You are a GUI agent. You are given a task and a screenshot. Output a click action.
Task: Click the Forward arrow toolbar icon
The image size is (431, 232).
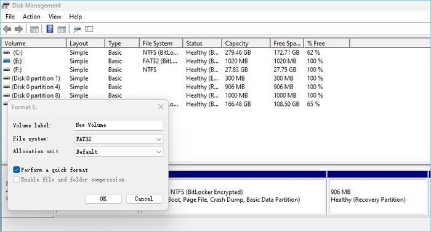18,29
